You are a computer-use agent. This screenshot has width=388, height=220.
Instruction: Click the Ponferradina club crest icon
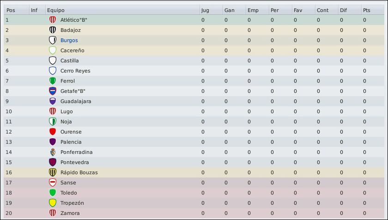point(53,152)
